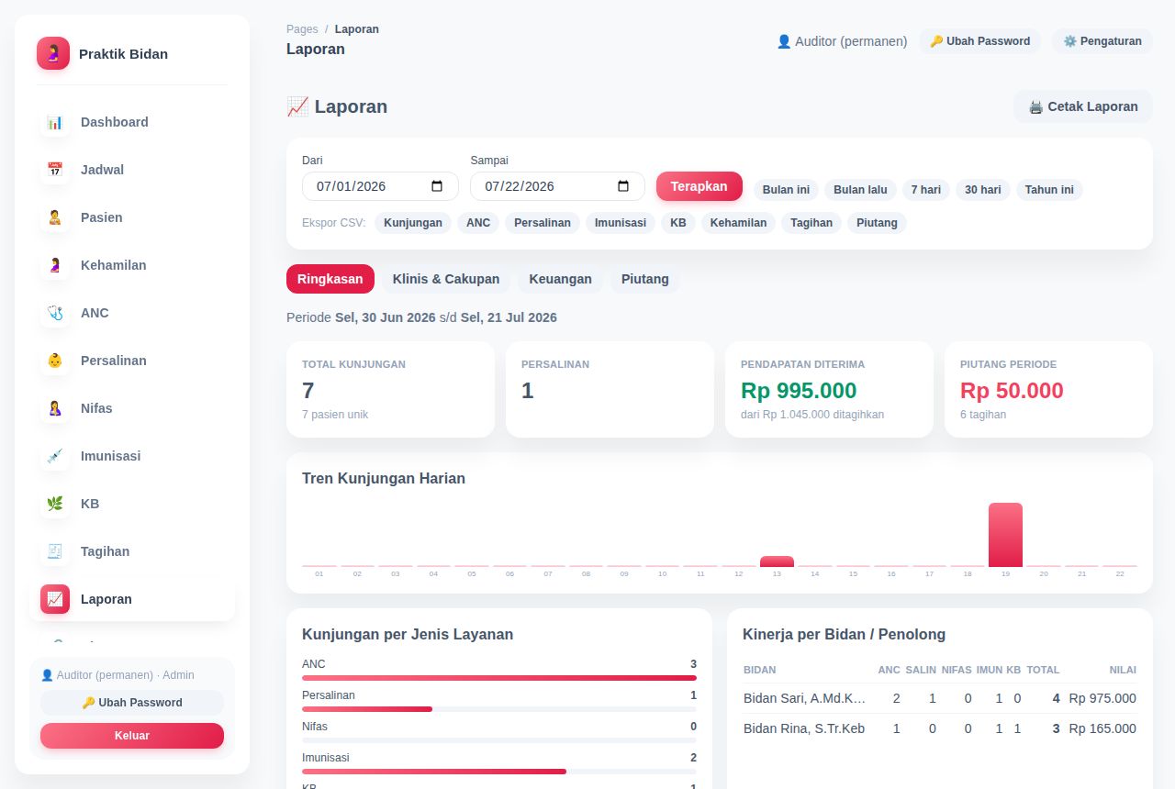Screen dimensions: 1175x789
Task: Open KB via its herb leaf icon
Action: tap(55, 504)
